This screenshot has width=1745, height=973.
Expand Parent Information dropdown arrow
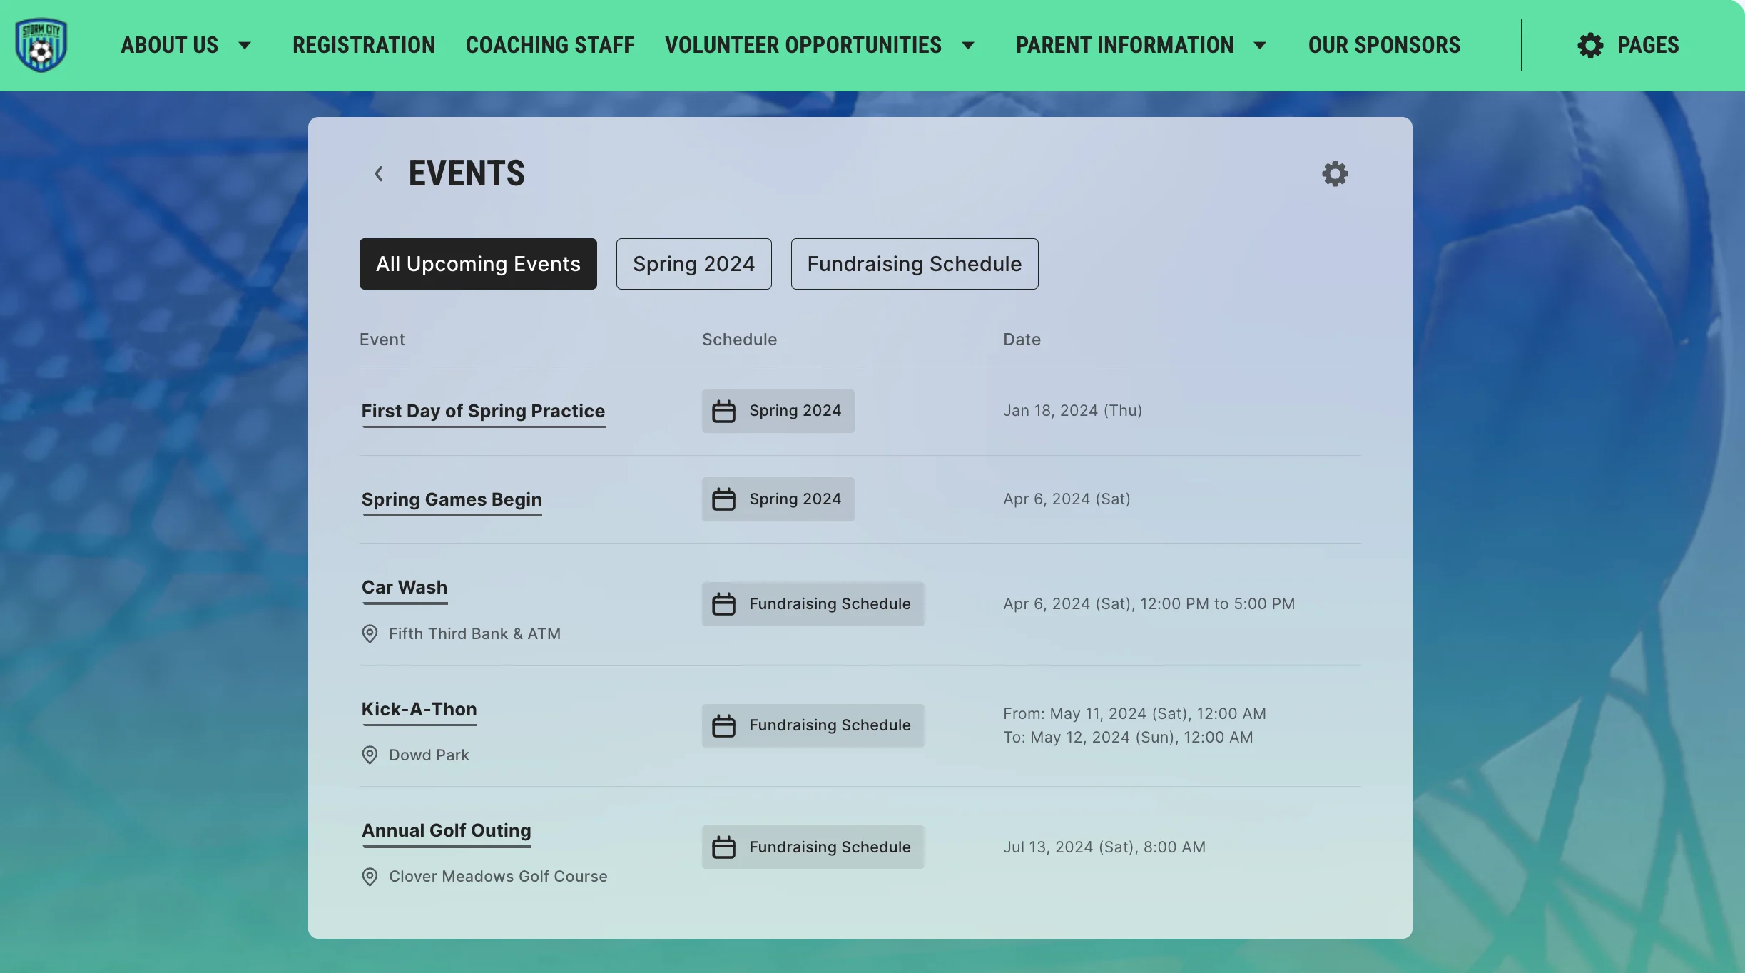point(1260,46)
